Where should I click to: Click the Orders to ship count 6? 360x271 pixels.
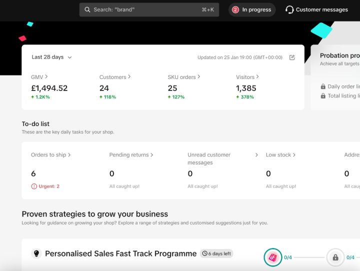tap(33, 173)
